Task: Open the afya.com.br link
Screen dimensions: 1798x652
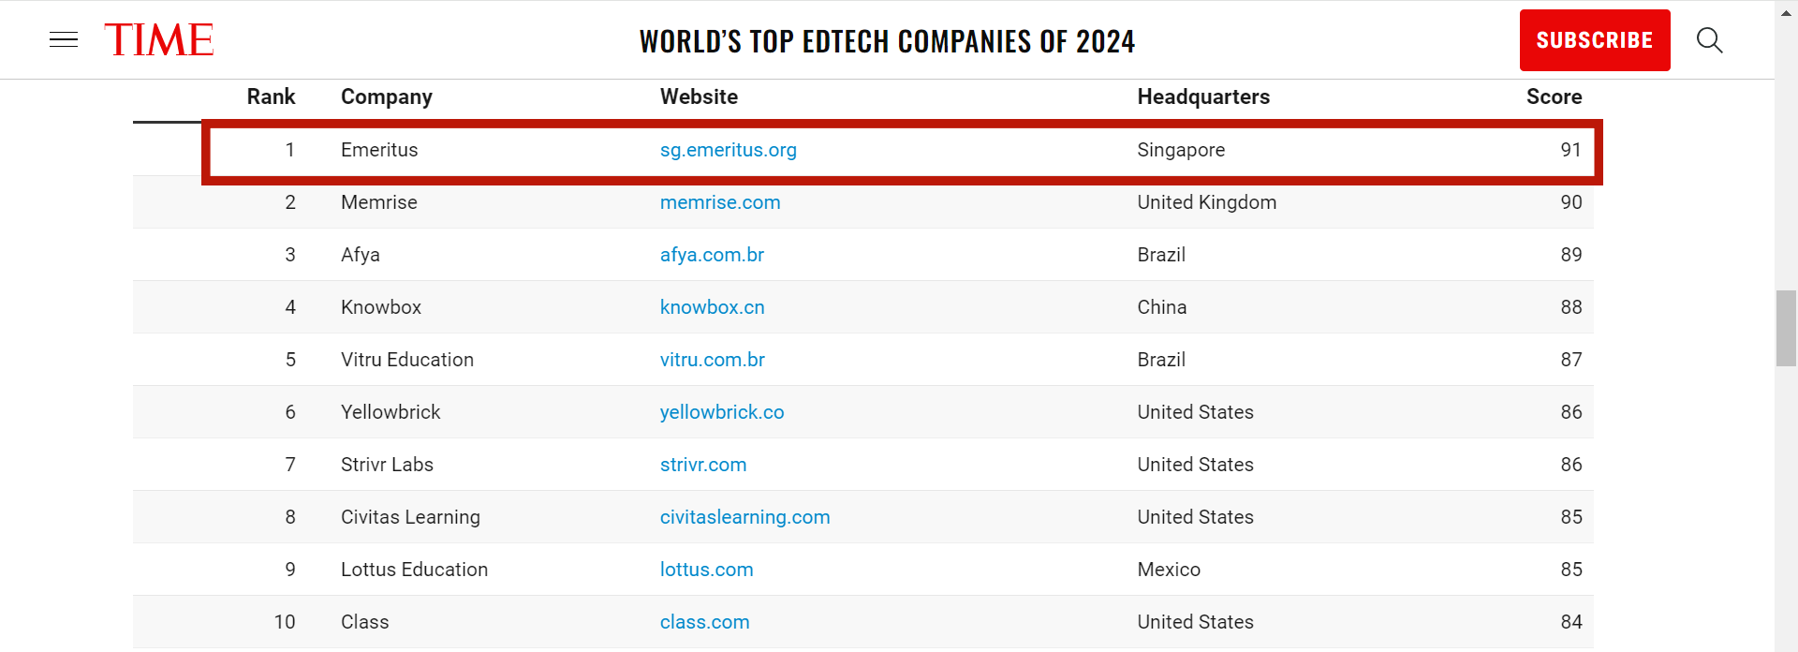Action: (x=712, y=255)
